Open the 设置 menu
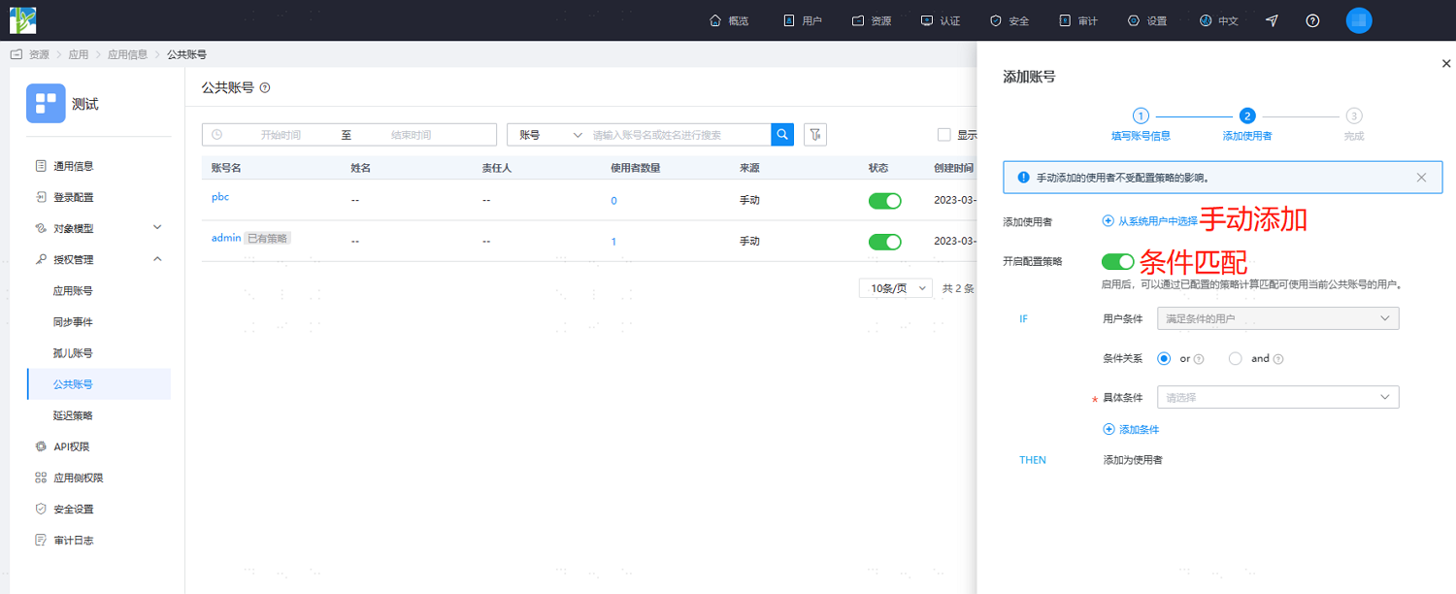1456x594 pixels. [x=1147, y=20]
